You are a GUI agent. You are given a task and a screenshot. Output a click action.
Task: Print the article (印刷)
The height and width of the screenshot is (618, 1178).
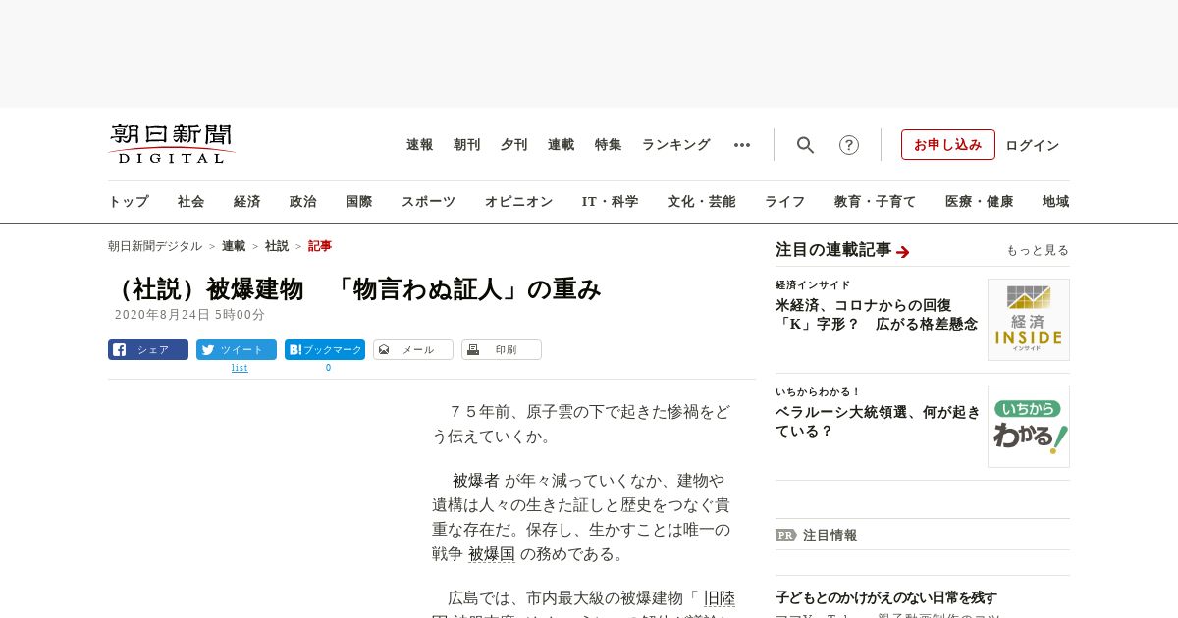(x=502, y=349)
